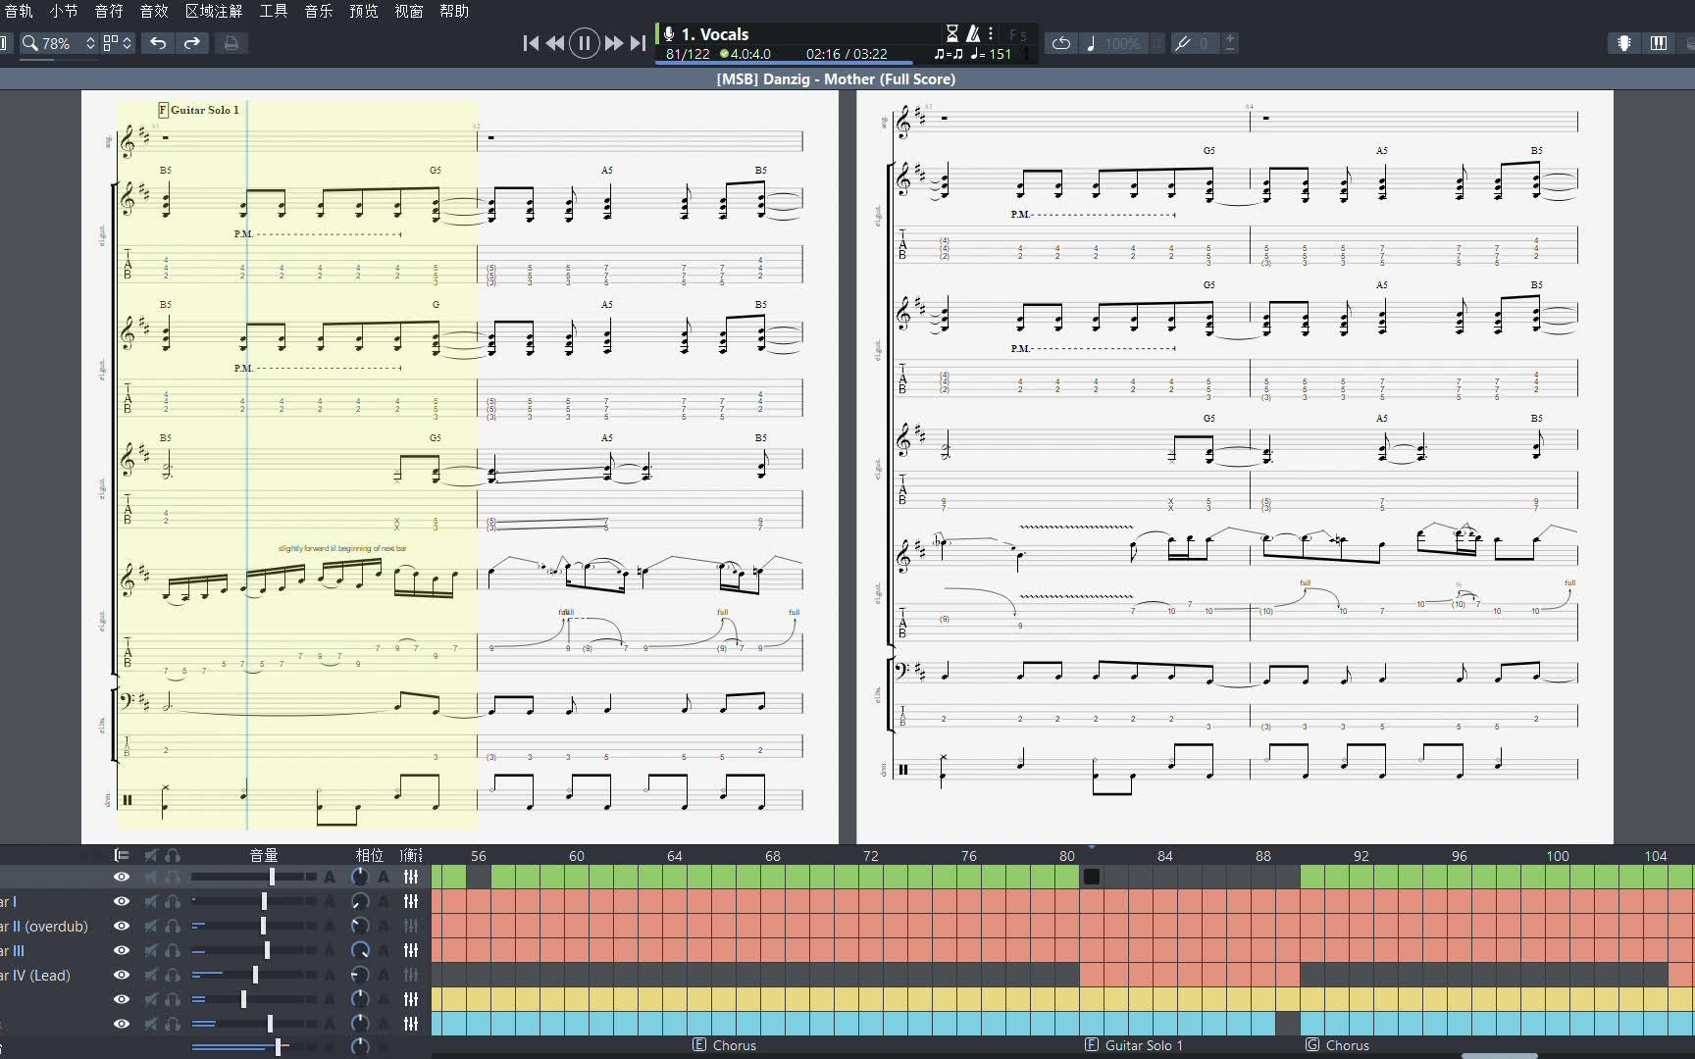Viewport: 1695px width, 1059px height.
Task: Open 区域注解 (Section) menu
Action: point(214,11)
